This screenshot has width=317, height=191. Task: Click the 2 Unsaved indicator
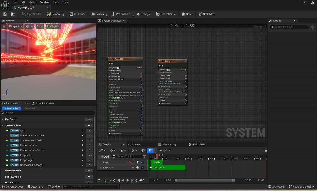pos(276,187)
